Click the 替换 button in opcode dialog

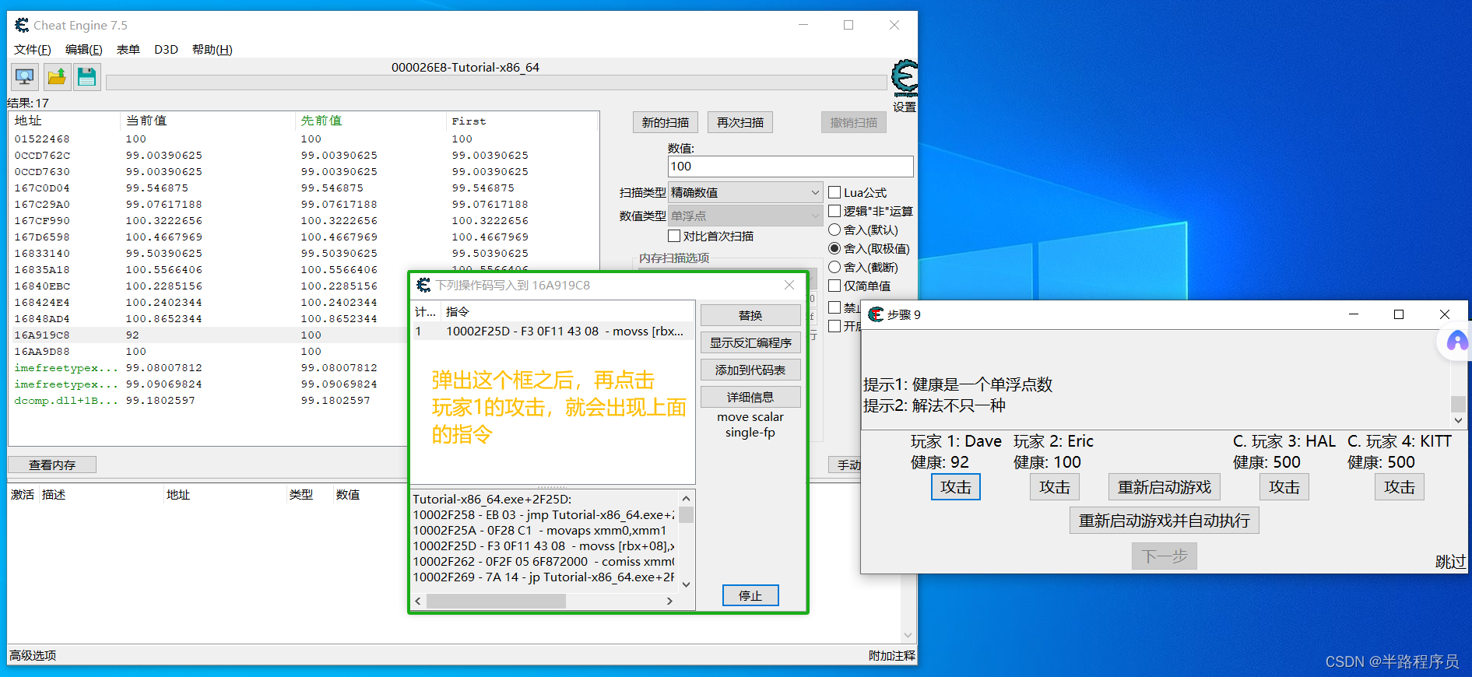(750, 315)
